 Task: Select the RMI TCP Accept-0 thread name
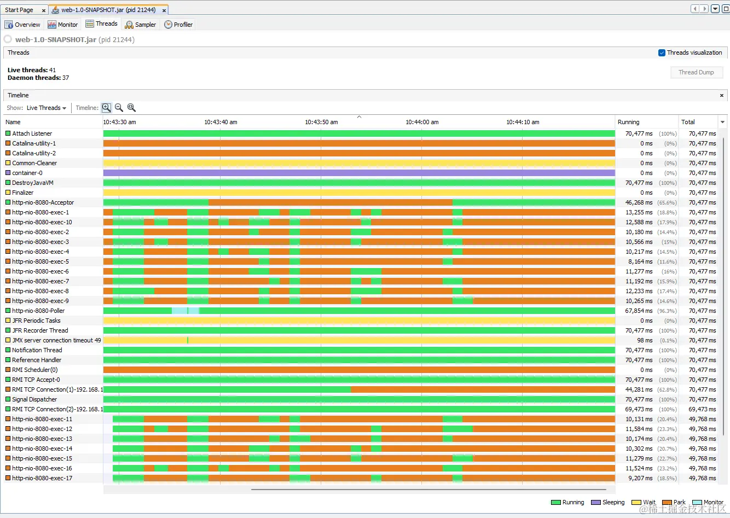coord(36,380)
